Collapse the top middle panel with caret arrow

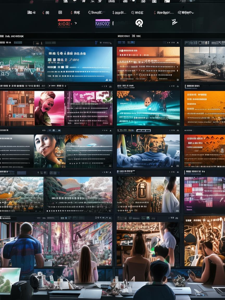click(x=178, y=42)
